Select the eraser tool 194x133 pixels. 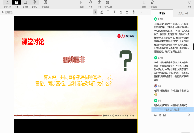pos(121,12)
